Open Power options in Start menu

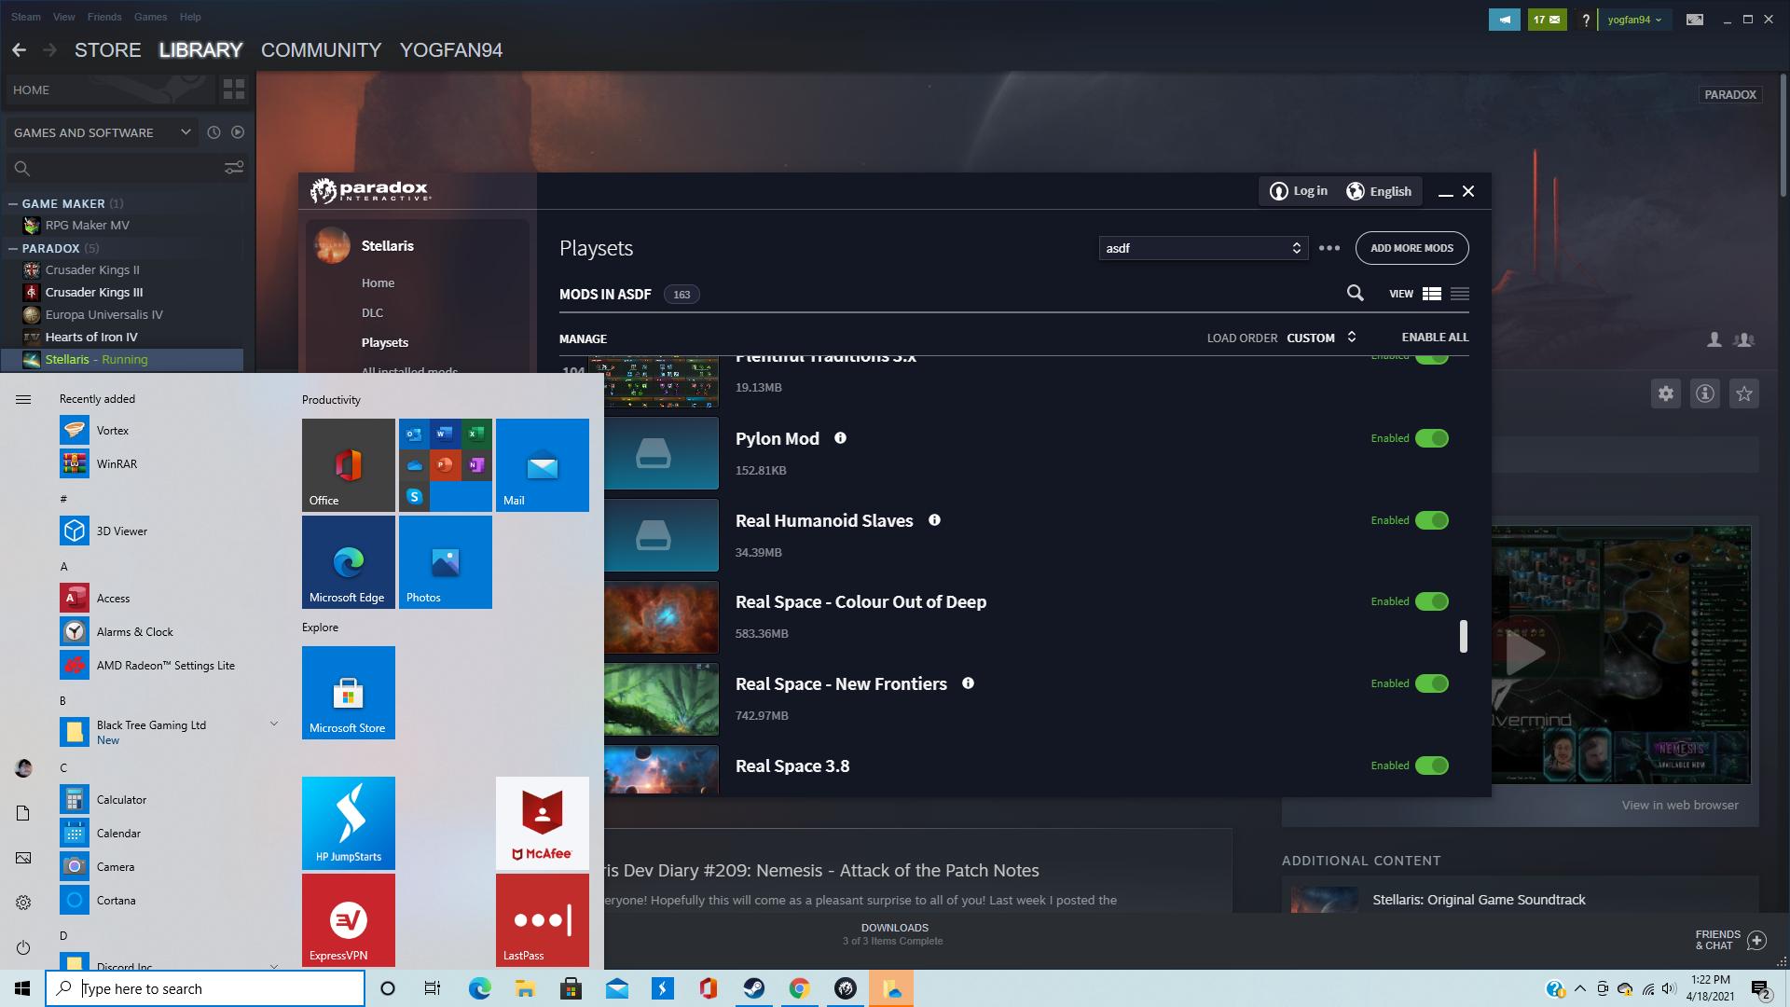[x=23, y=947]
